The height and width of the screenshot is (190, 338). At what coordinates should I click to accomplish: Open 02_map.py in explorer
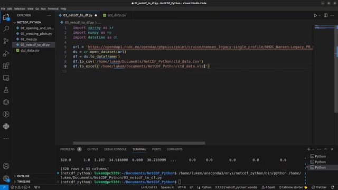pos(34,39)
